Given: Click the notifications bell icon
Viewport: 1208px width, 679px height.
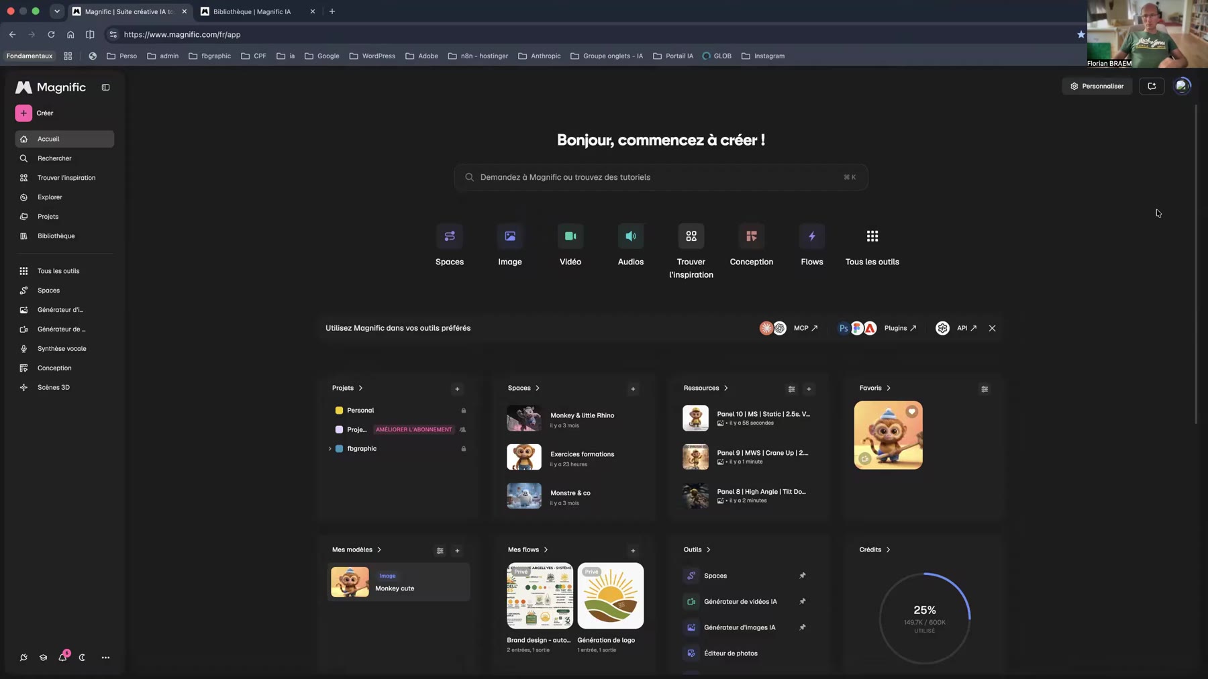Looking at the screenshot, I should pos(62,658).
